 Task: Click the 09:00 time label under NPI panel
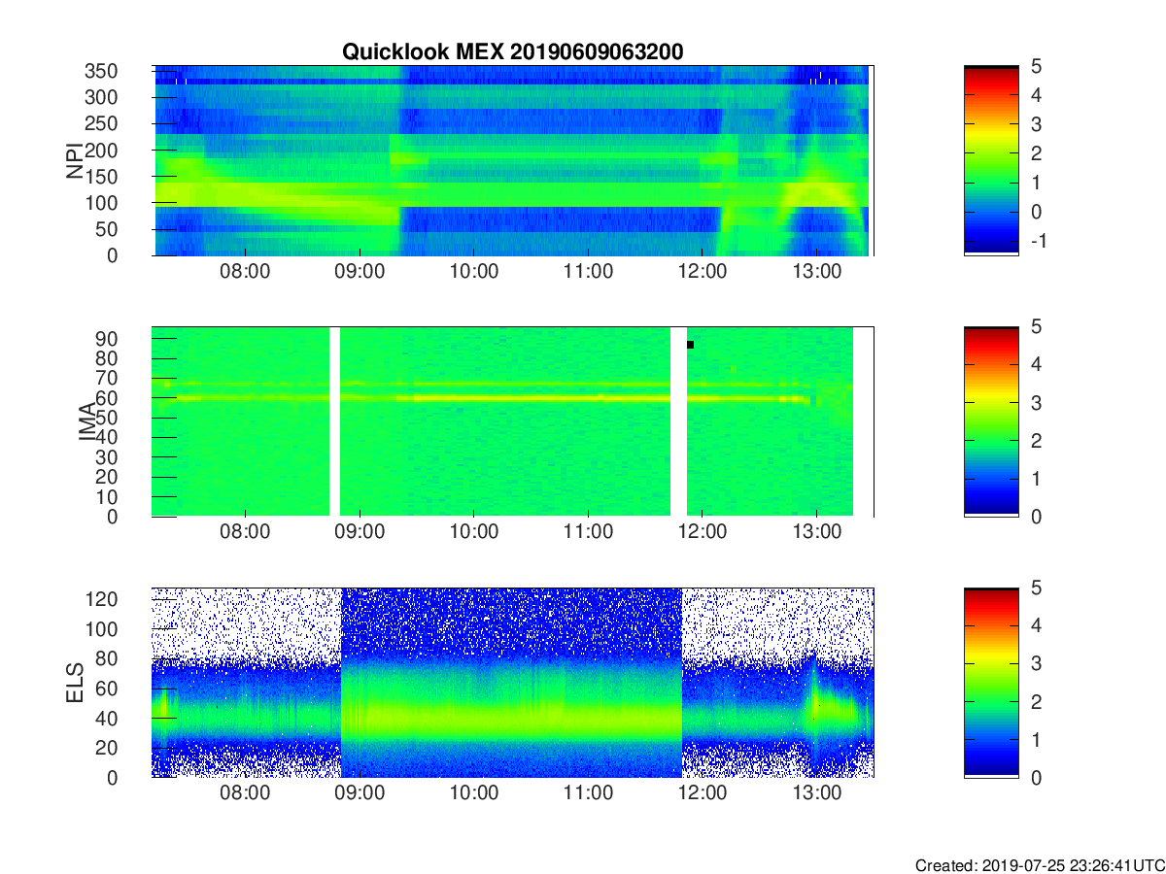coord(360,273)
